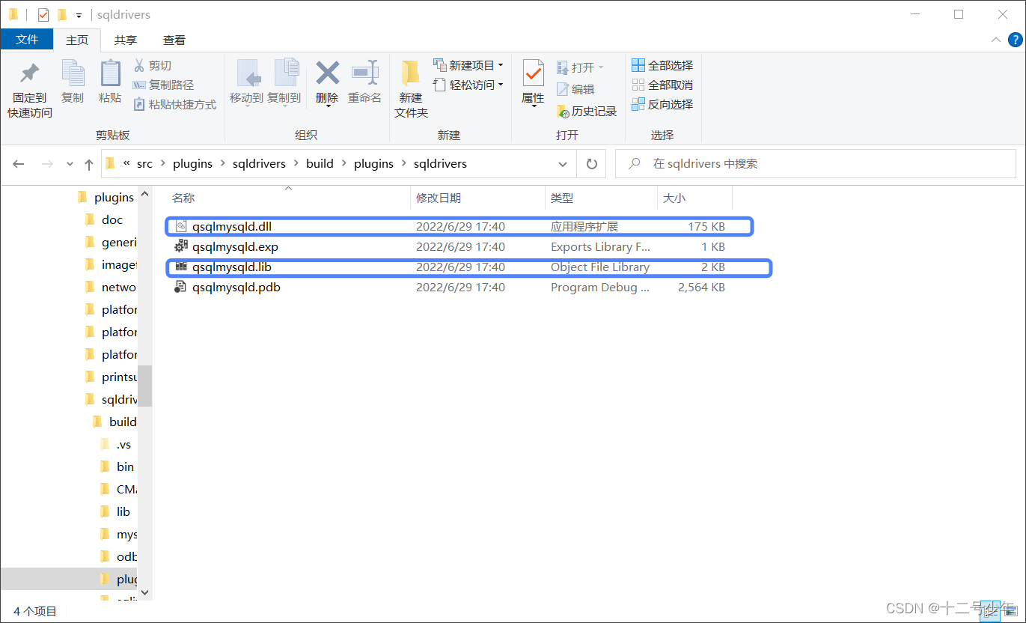Expand the address bar history dropdown
Viewport: 1026px width, 623px height.
coord(563,163)
